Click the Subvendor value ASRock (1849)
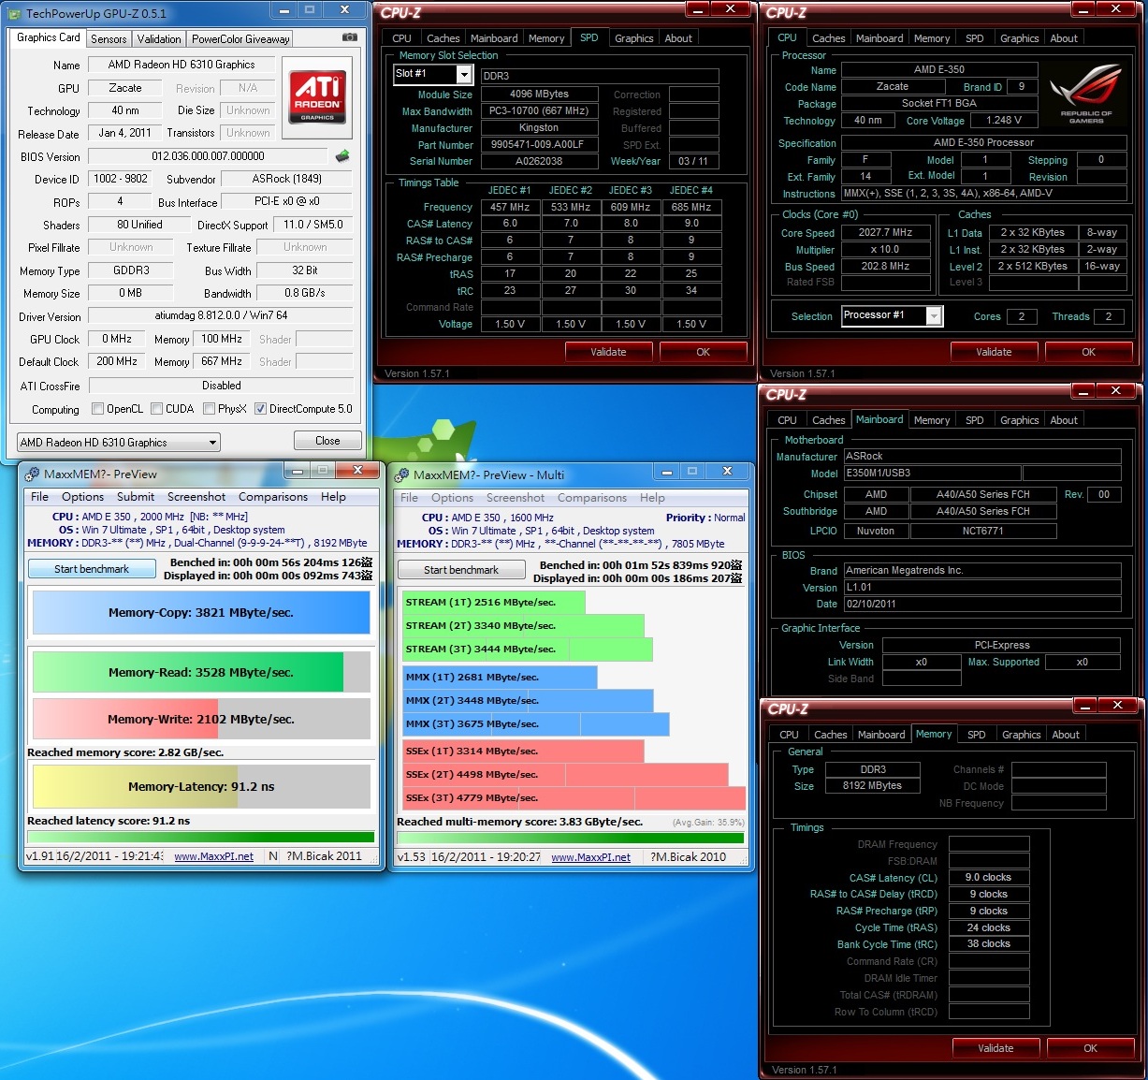Screen dimensions: 1148x1080 pos(287,179)
